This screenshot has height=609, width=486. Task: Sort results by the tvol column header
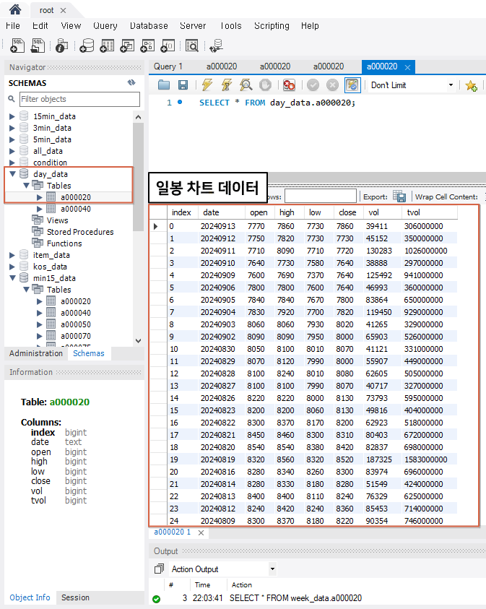(430, 212)
